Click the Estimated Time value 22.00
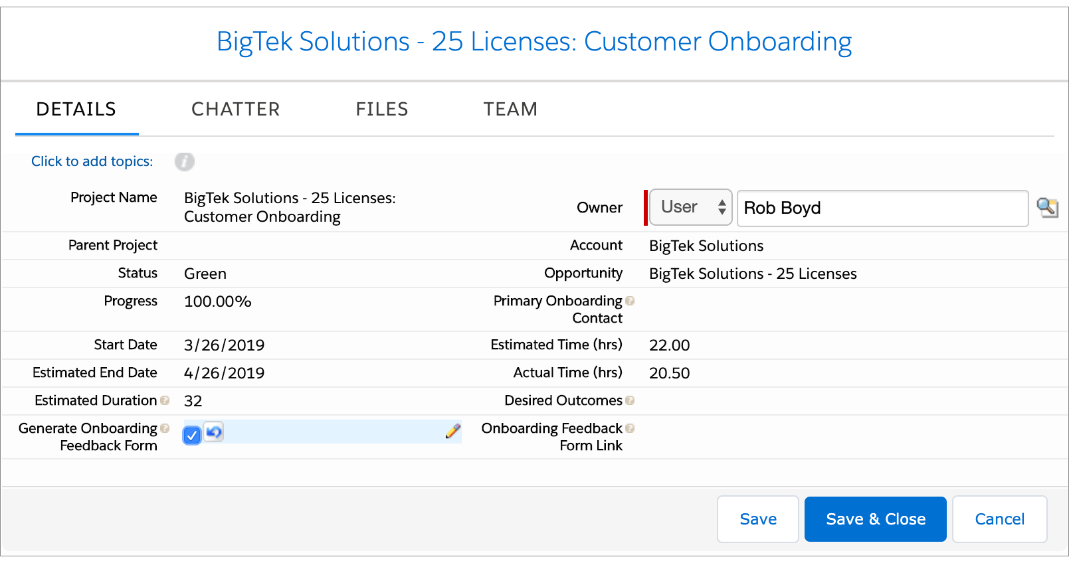The height and width of the screenshot is (563, 1069). [670, 345]
